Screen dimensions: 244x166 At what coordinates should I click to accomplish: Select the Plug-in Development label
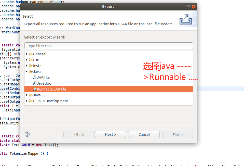click(51, 101)
